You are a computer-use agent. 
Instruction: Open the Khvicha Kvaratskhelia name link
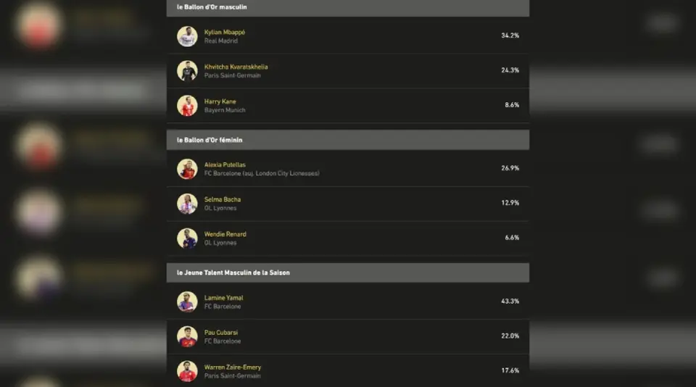(x=236, y=67)
